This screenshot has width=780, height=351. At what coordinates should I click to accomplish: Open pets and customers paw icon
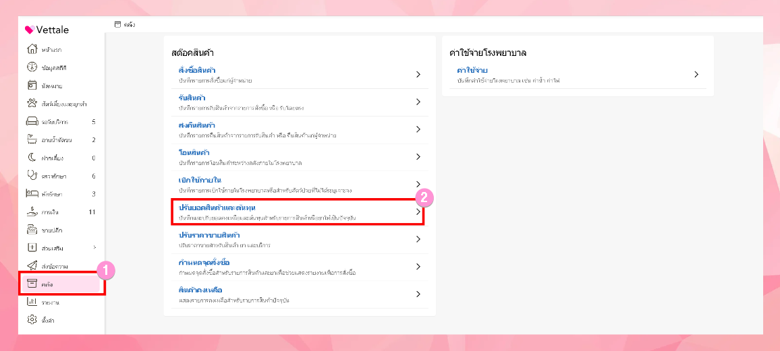point(32,103)
